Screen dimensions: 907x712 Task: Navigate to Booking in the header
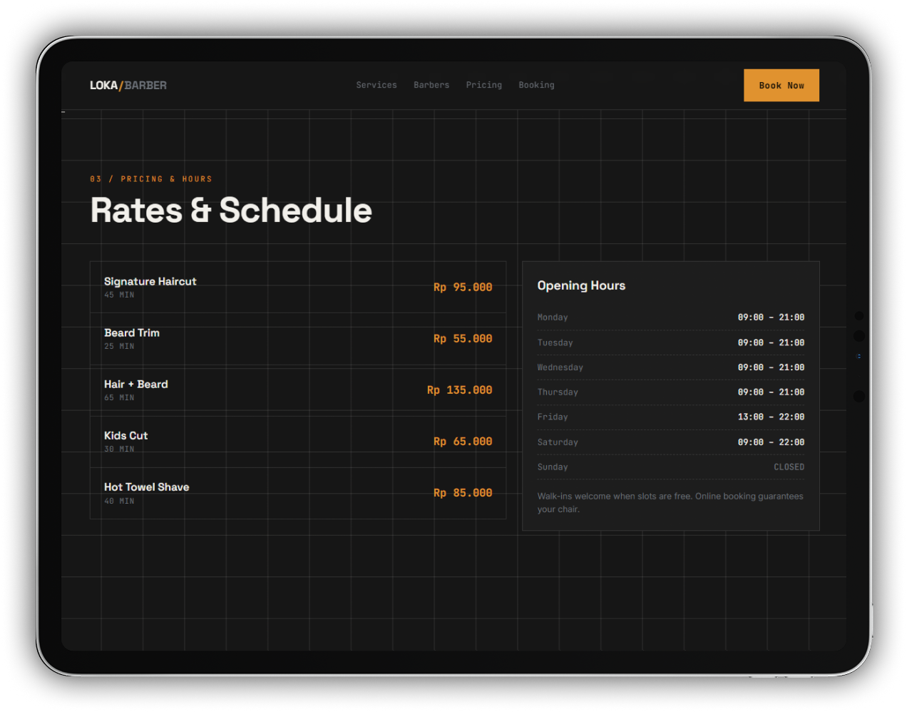(536, 85)
